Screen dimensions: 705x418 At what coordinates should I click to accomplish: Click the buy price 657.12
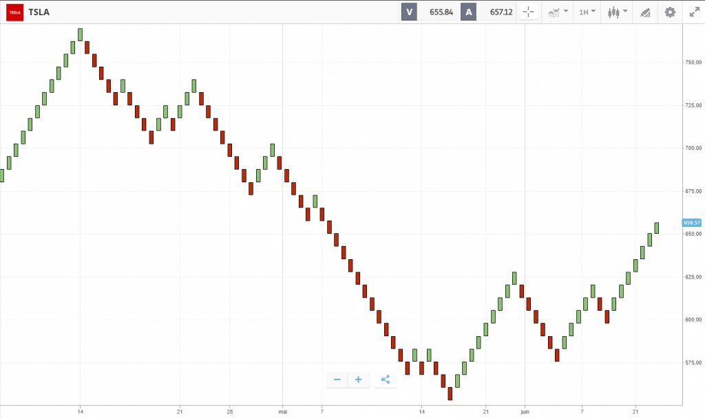(501, 12)
